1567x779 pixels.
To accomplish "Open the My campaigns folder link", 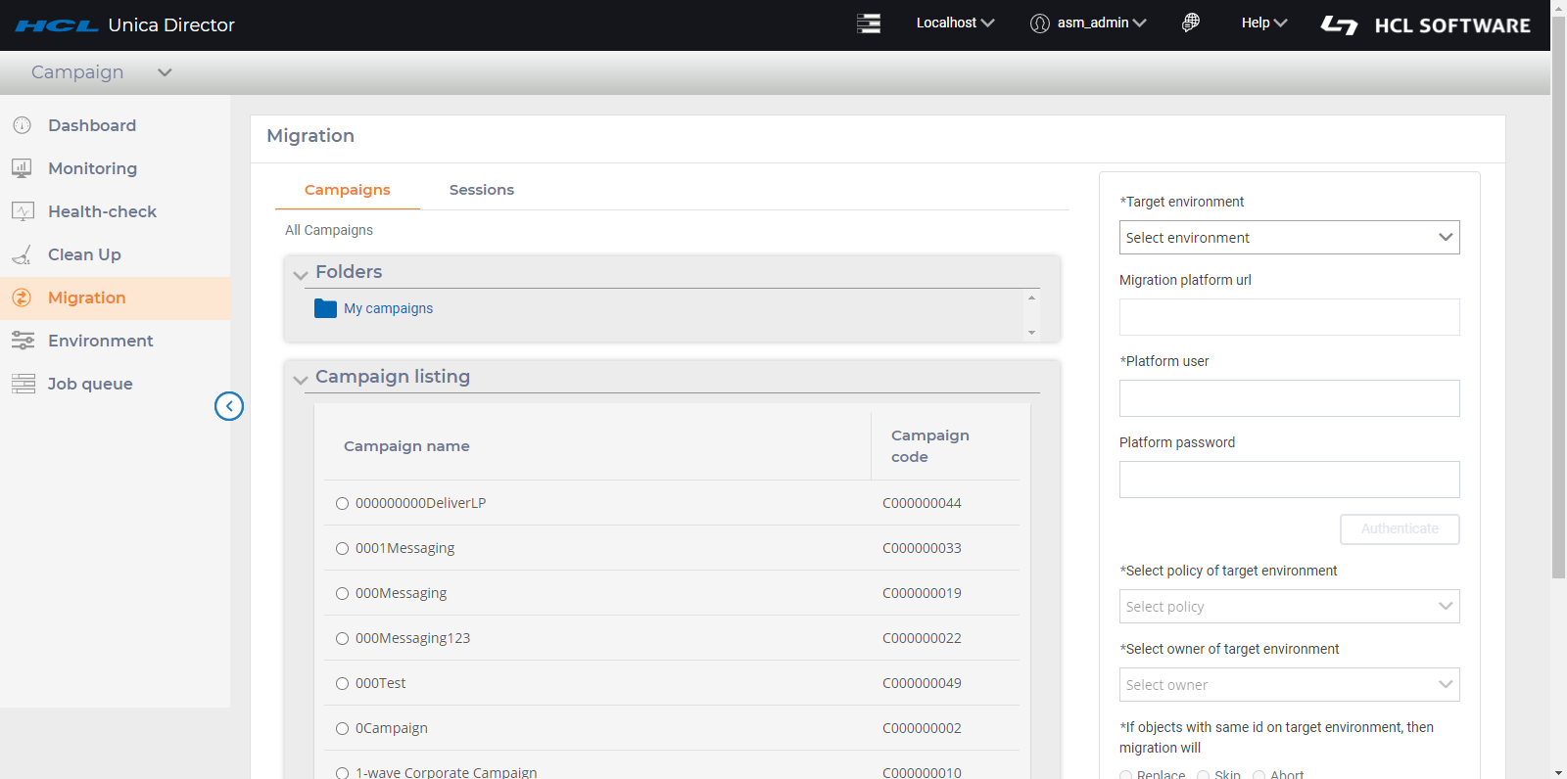I will [x=388, y=308].
